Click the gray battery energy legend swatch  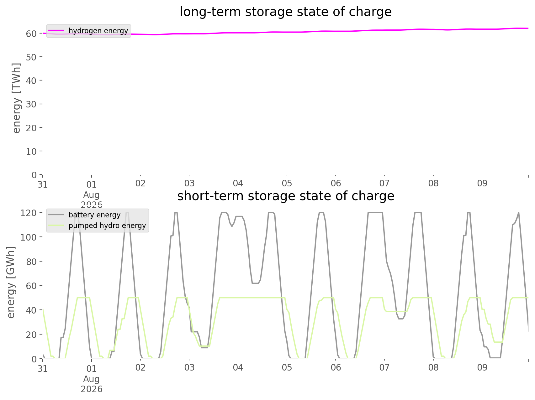point(56,215)
